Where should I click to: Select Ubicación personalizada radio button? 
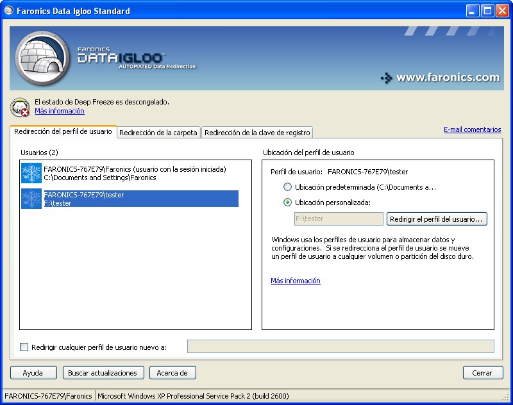pos(287,202)
